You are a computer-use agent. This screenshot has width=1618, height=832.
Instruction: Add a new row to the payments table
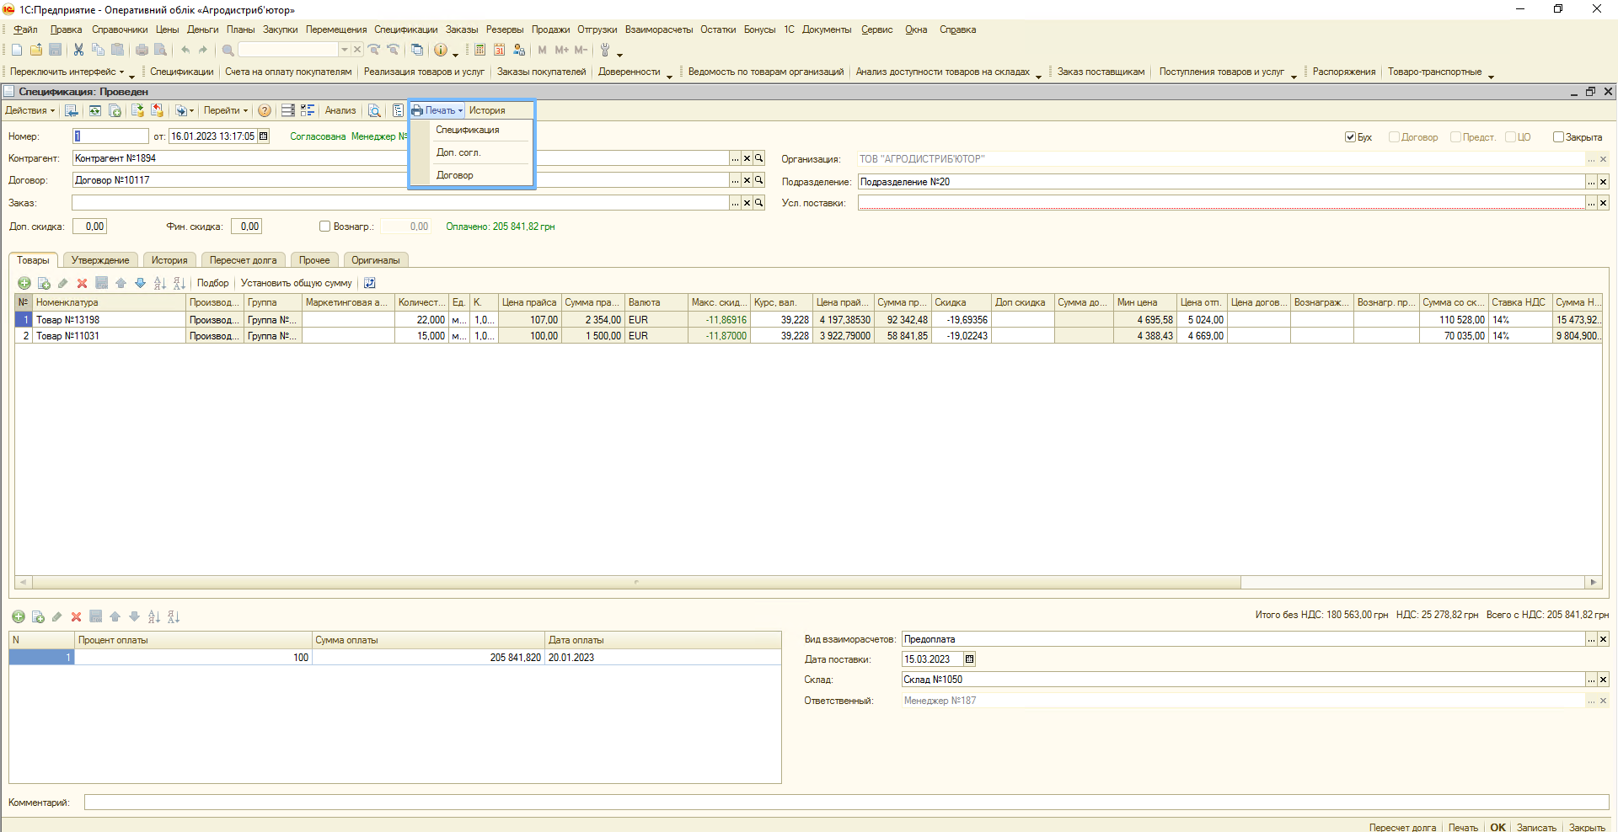click(x=19, y=617)
